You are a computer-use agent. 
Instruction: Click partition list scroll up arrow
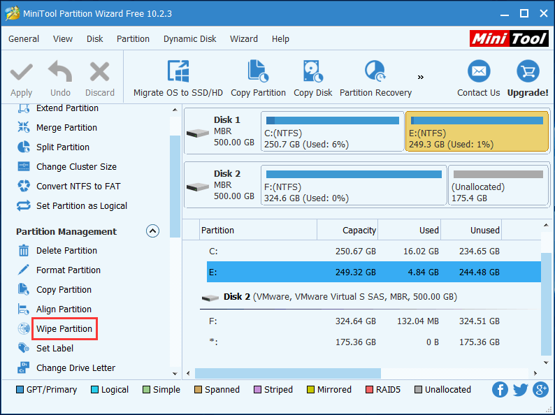click(546, 225)
